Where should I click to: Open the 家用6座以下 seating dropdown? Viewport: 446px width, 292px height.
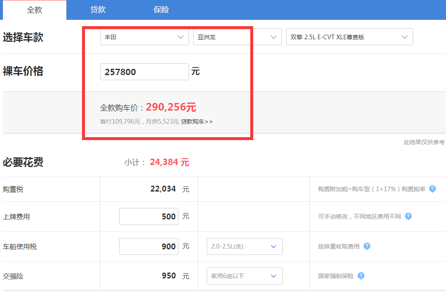245,276
